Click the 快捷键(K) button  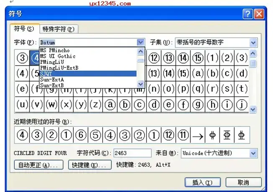point(90,165)
